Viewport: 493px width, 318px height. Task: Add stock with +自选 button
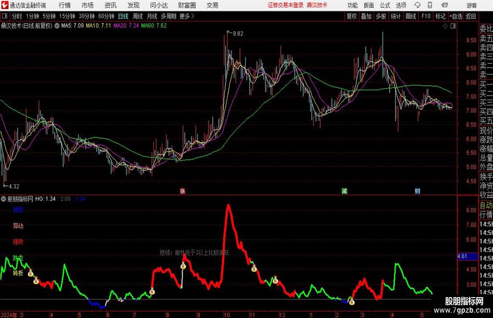tap(456, 16)
